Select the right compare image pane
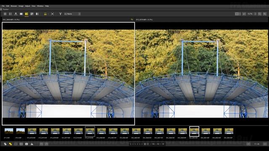Screen dimensions: 269x151 [x=202, y=74]
